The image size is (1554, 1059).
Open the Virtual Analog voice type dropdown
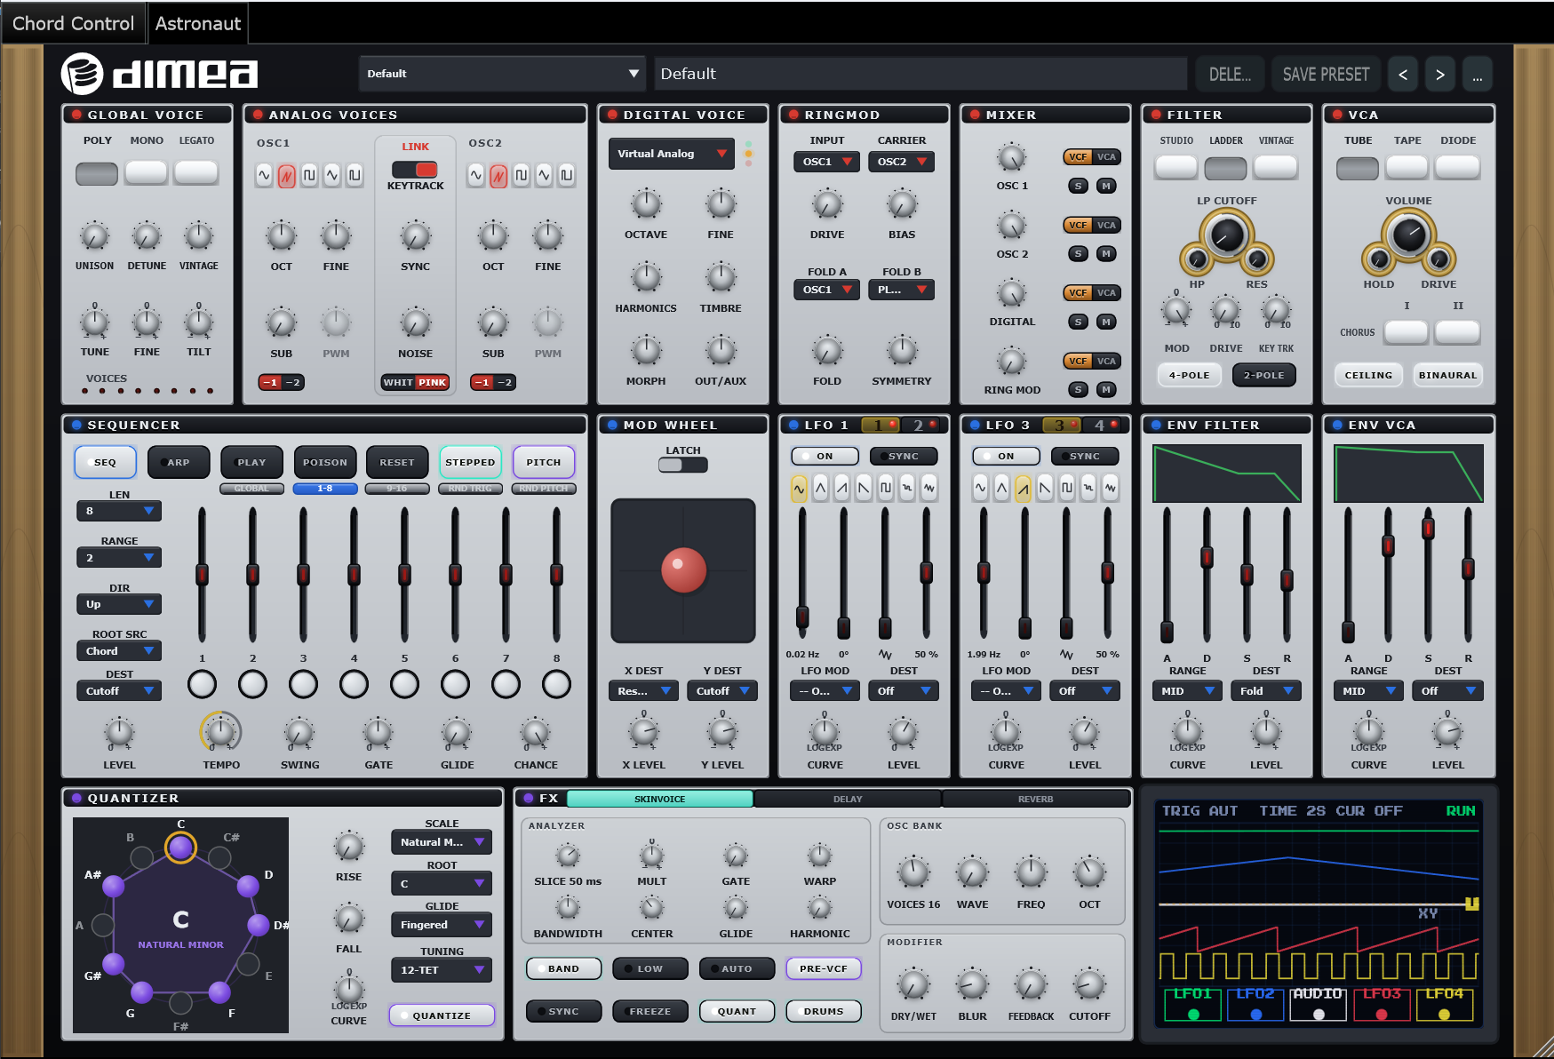pos(672,154)
